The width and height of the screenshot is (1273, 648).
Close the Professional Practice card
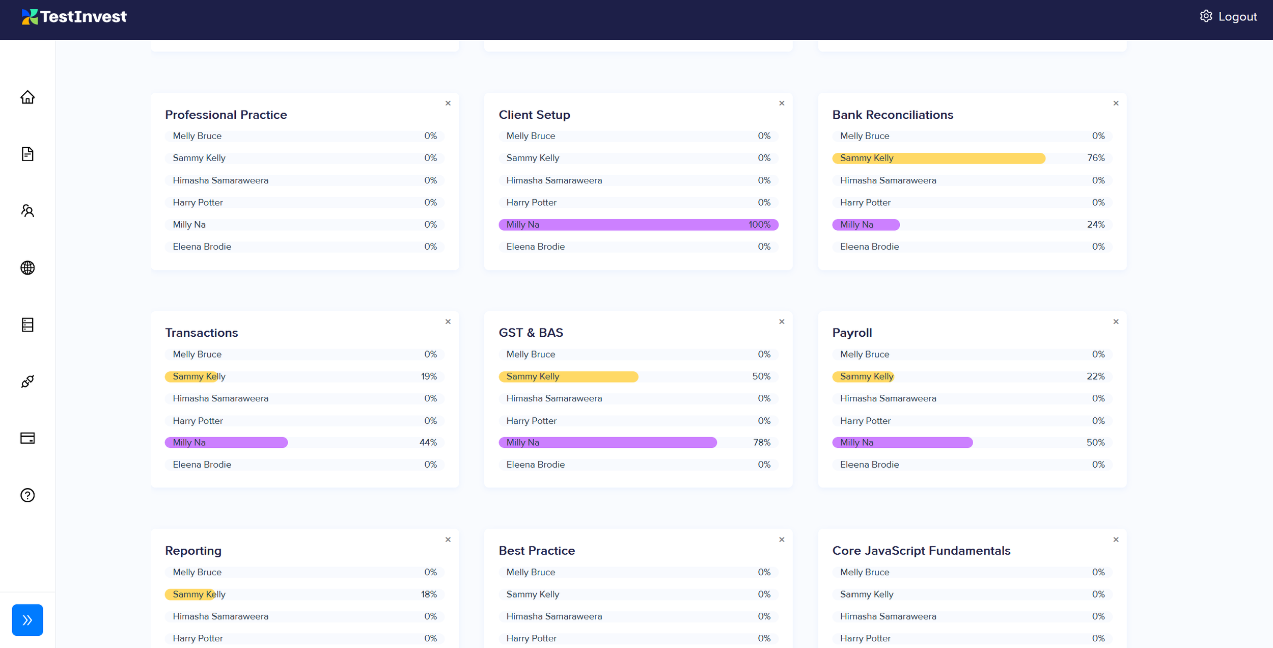coord(448,103)
